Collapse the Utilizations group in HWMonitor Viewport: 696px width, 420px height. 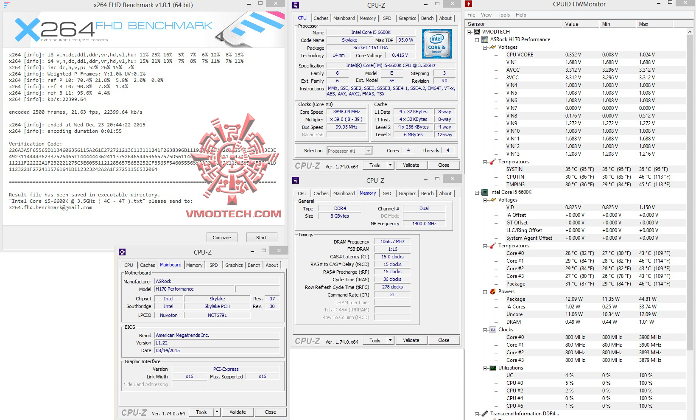(485, 368)
